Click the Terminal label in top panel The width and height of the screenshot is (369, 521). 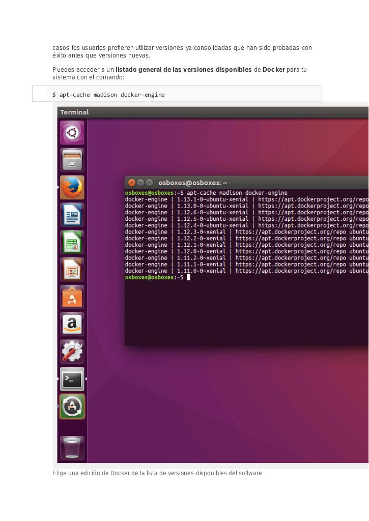click(74, 112)
